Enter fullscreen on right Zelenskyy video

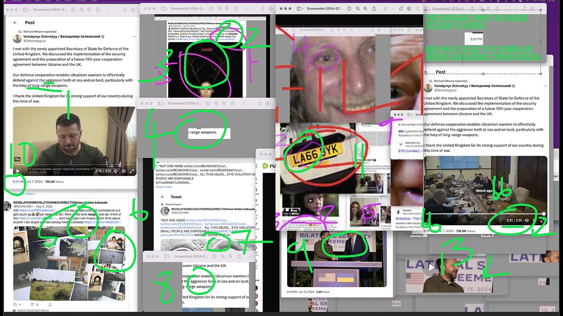(x=542, y=220)
